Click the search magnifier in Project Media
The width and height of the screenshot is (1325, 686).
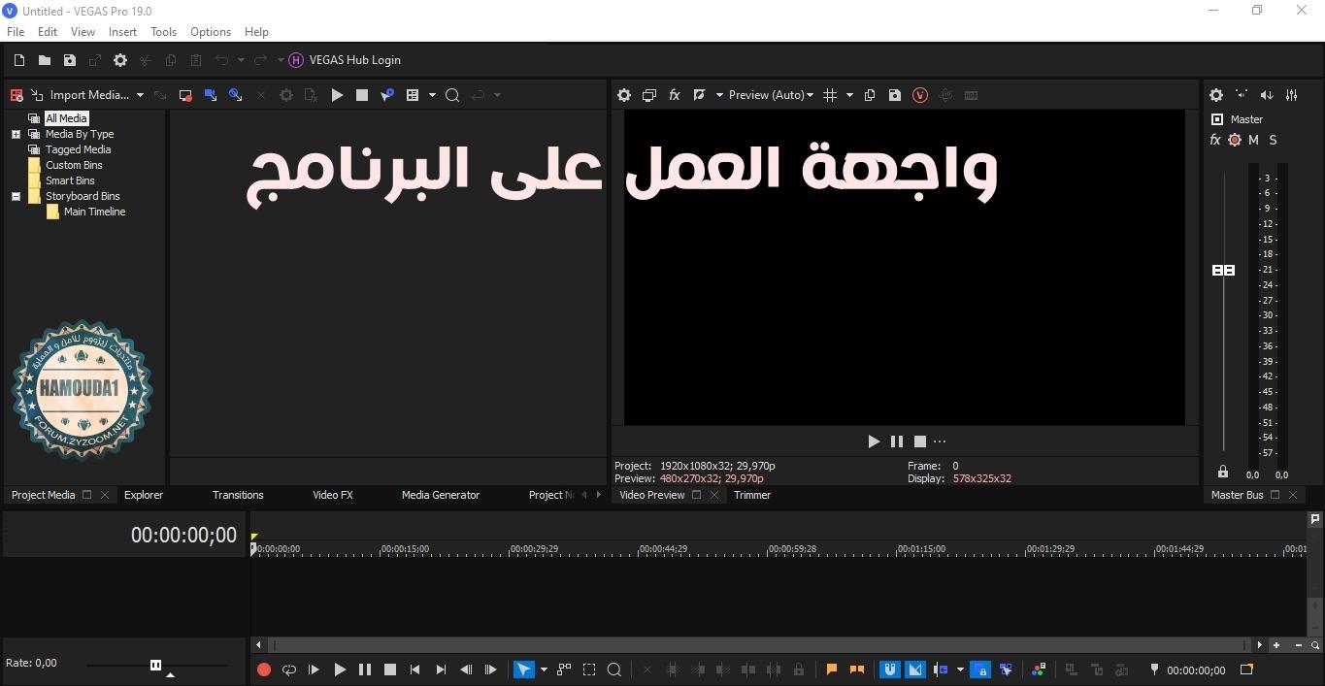click(x=452, y=95)
